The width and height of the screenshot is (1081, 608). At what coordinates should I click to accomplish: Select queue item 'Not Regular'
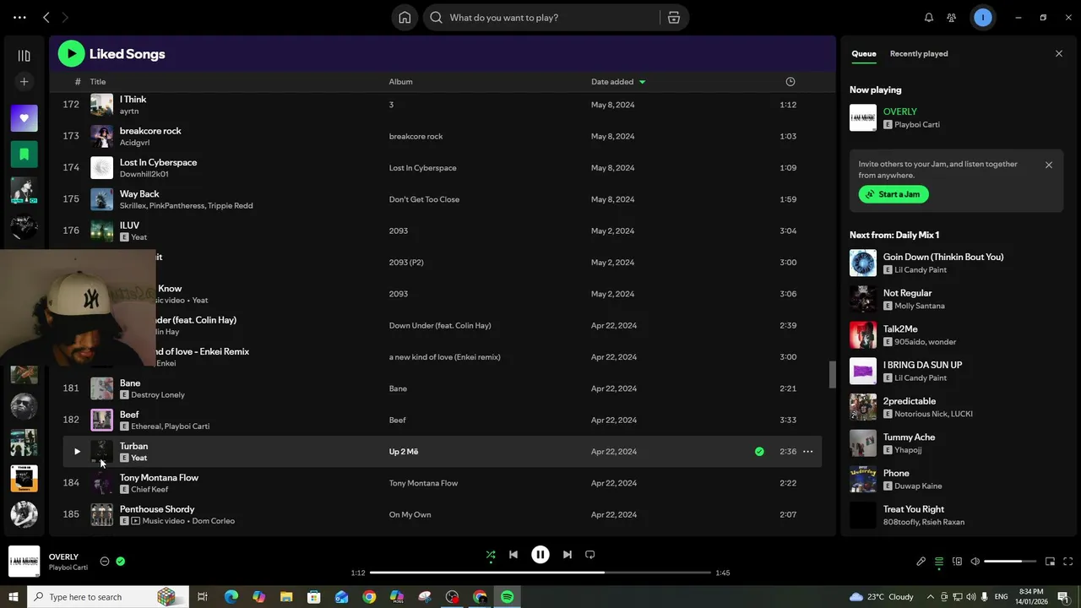pyautogui.click(x=907, y=293)
